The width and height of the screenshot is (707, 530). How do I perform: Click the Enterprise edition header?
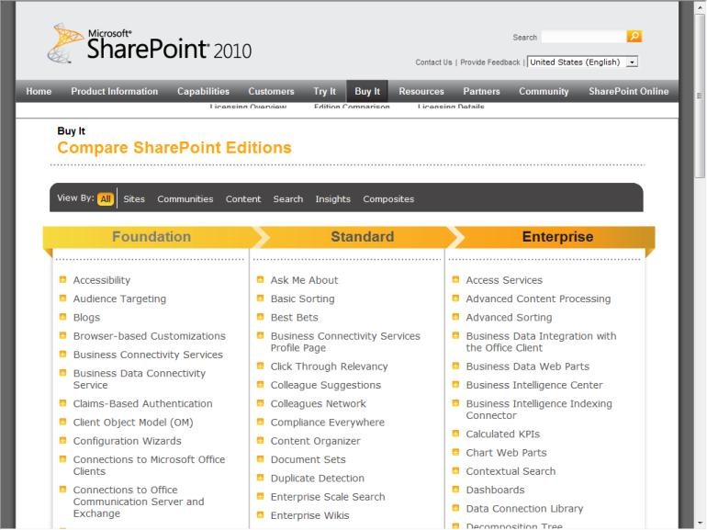(557, 236)
